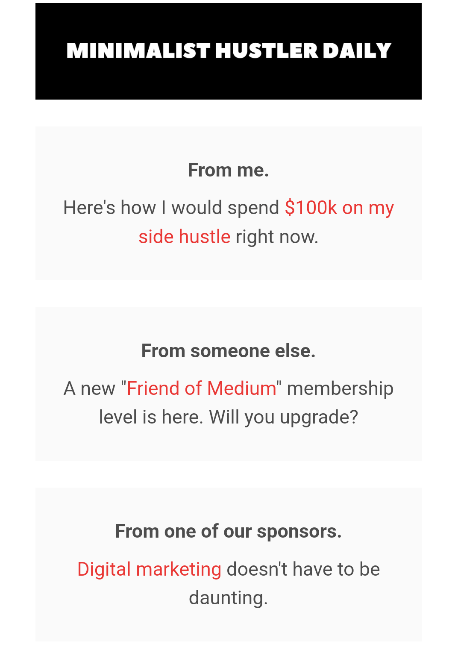Open the "$100k on my" red link
The height and width of the screenshot is (656, 455).
pos(339,208)
